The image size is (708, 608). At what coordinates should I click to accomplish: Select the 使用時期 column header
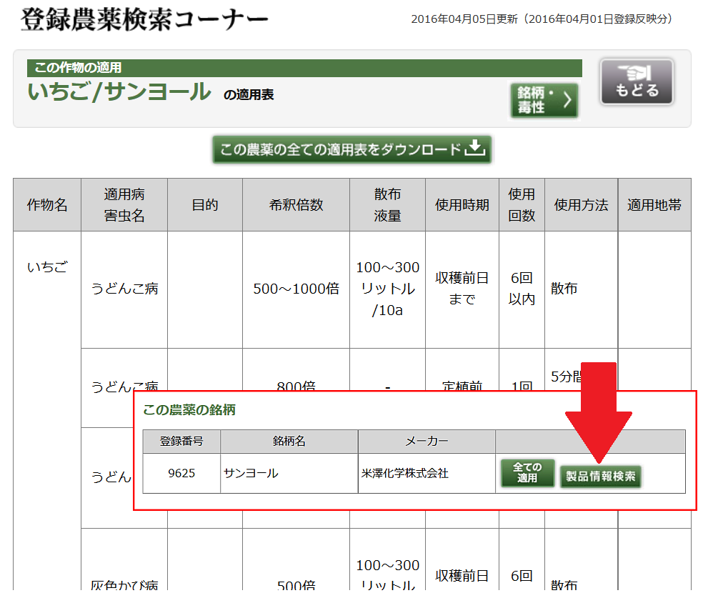click(x=462, y=205)
